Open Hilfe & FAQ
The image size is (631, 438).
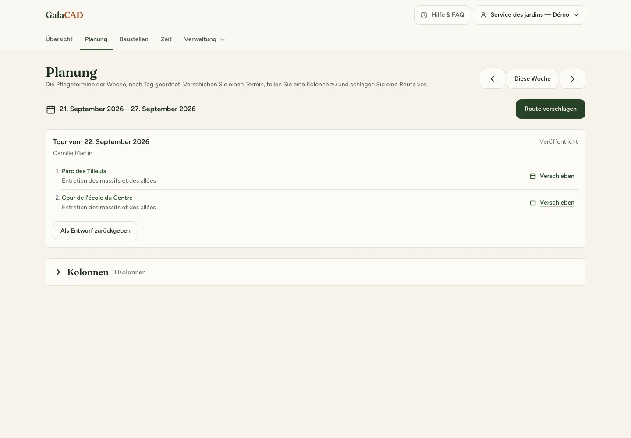pos(442,15)
